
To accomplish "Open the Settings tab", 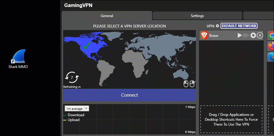I will point(197,16).
